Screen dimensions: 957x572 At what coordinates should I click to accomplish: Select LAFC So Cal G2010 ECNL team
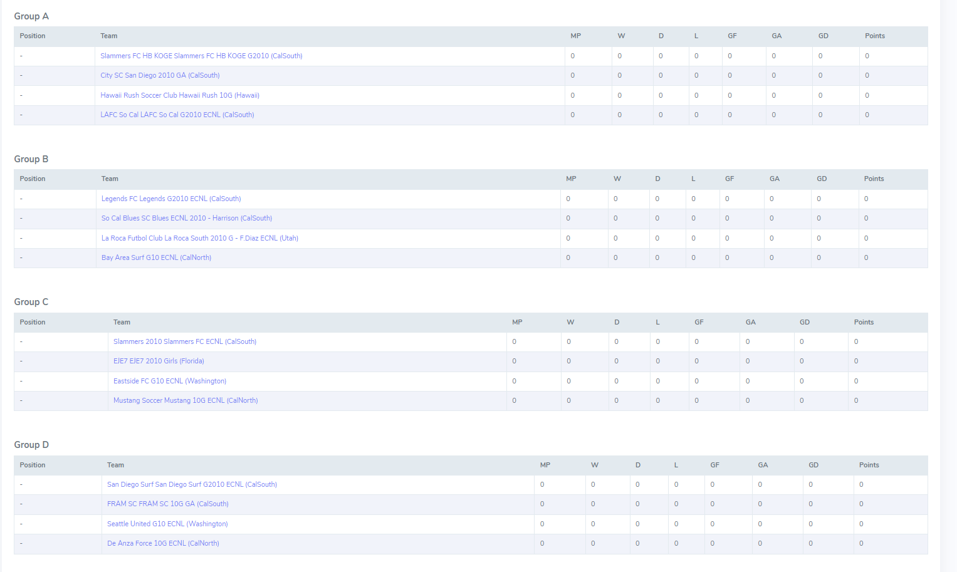pyautogui.click(x=177, y=115)
